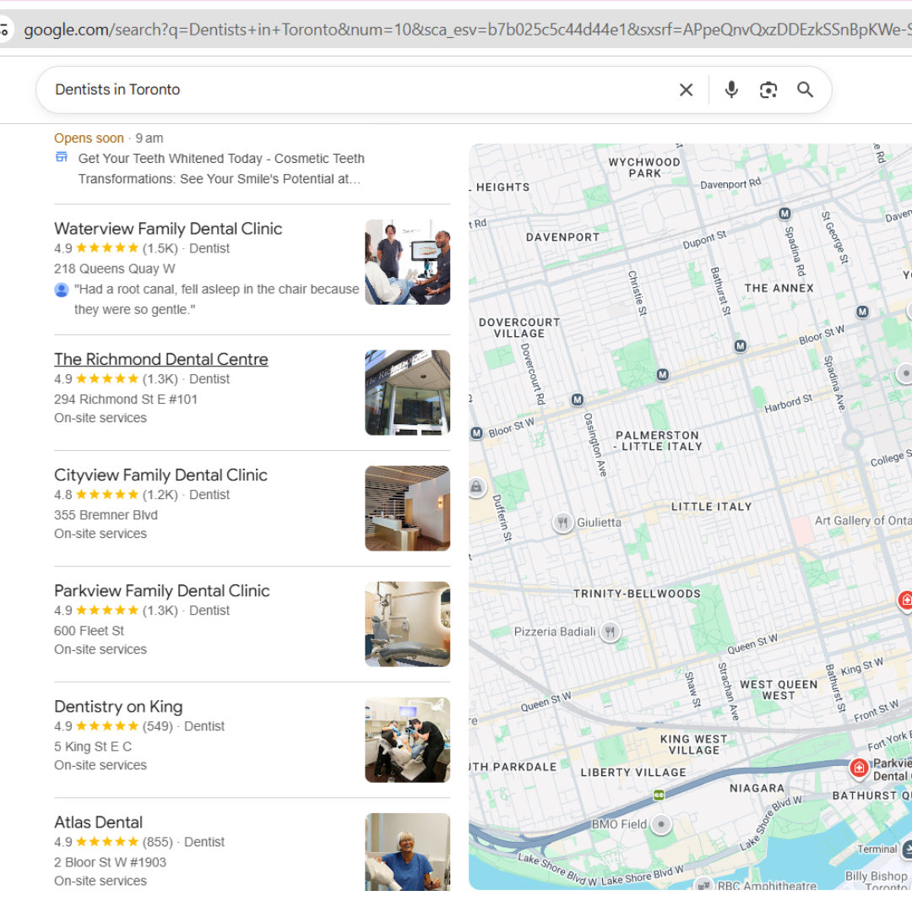The image size is (912, 912).
Task: Click the root canal review quote
Action: tap(216, 300)
